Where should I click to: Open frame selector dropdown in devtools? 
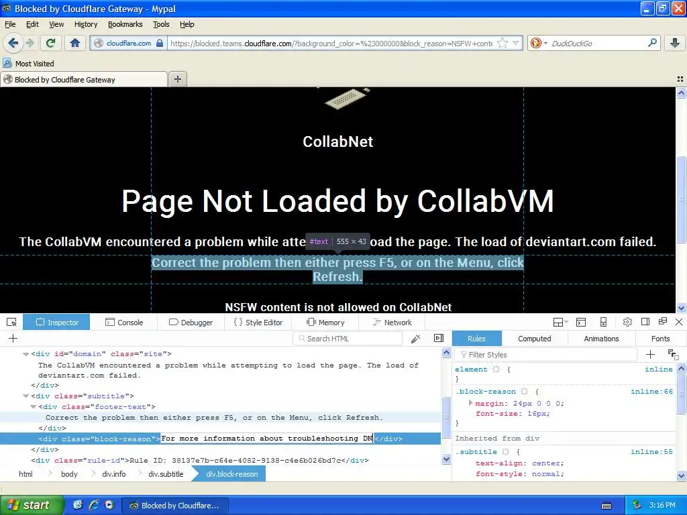[560, 323]
